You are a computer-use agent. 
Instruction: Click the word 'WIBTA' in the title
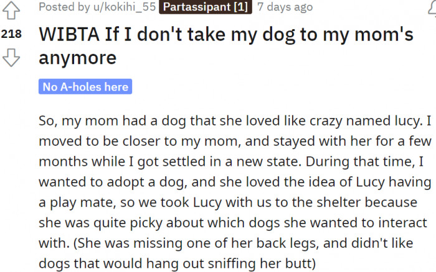point(69,34)
